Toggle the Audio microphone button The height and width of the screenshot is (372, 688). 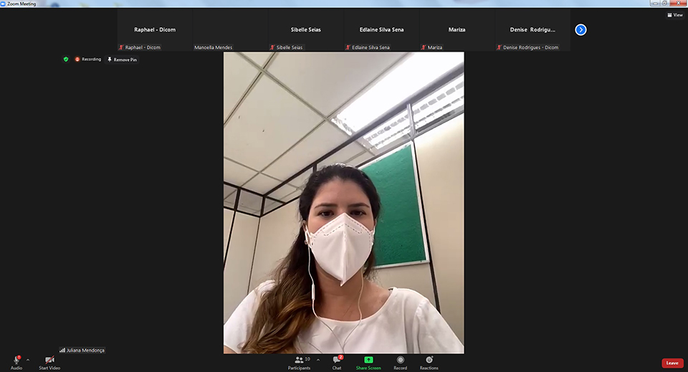tap(16, 361)
